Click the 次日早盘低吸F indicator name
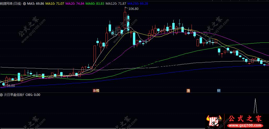 (x=14, y=95)
